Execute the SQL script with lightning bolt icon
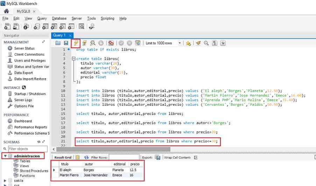This screenshot has width=316, height=186. [76, 43]
